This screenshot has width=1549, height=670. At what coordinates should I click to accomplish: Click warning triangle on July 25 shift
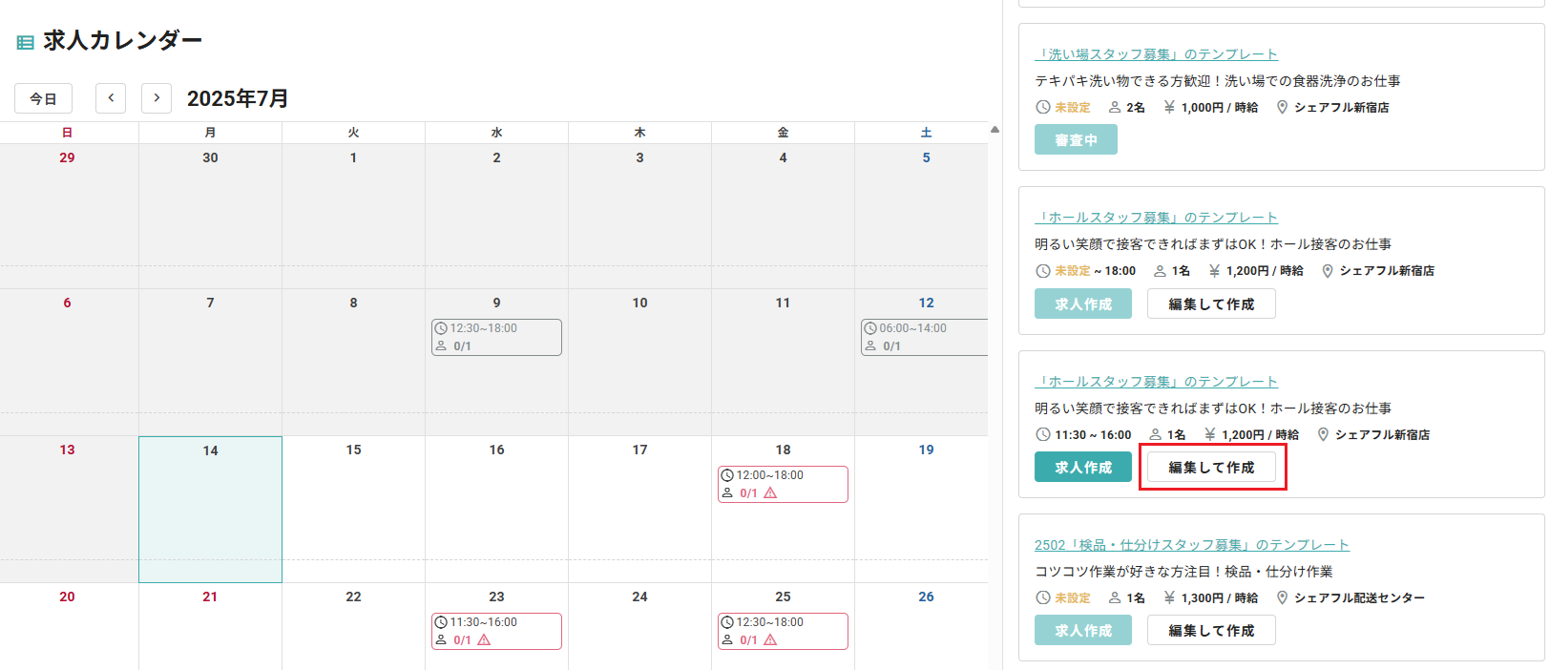(x=770, y=640)
